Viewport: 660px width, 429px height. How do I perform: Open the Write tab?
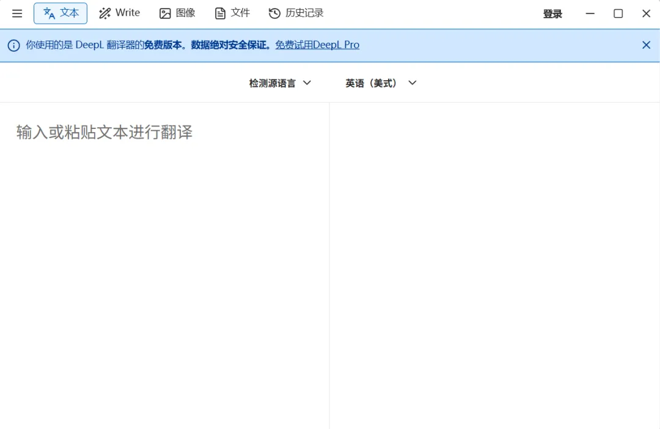point(120,13)
